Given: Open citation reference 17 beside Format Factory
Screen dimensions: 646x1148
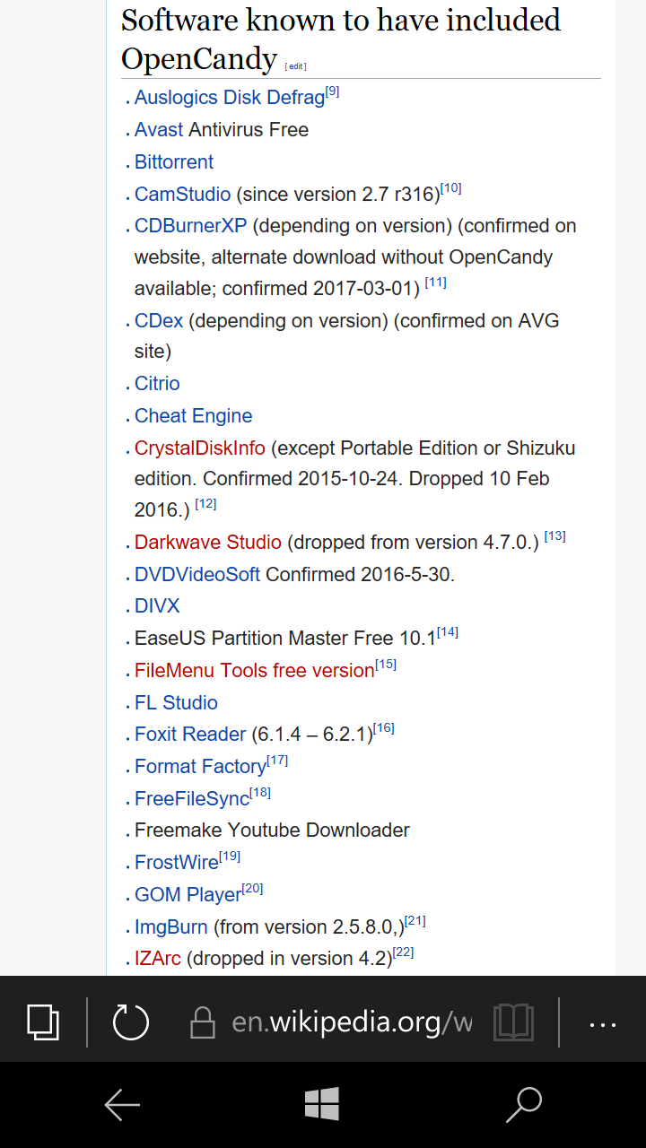Looking at the screenshot, I should [277, 761].
